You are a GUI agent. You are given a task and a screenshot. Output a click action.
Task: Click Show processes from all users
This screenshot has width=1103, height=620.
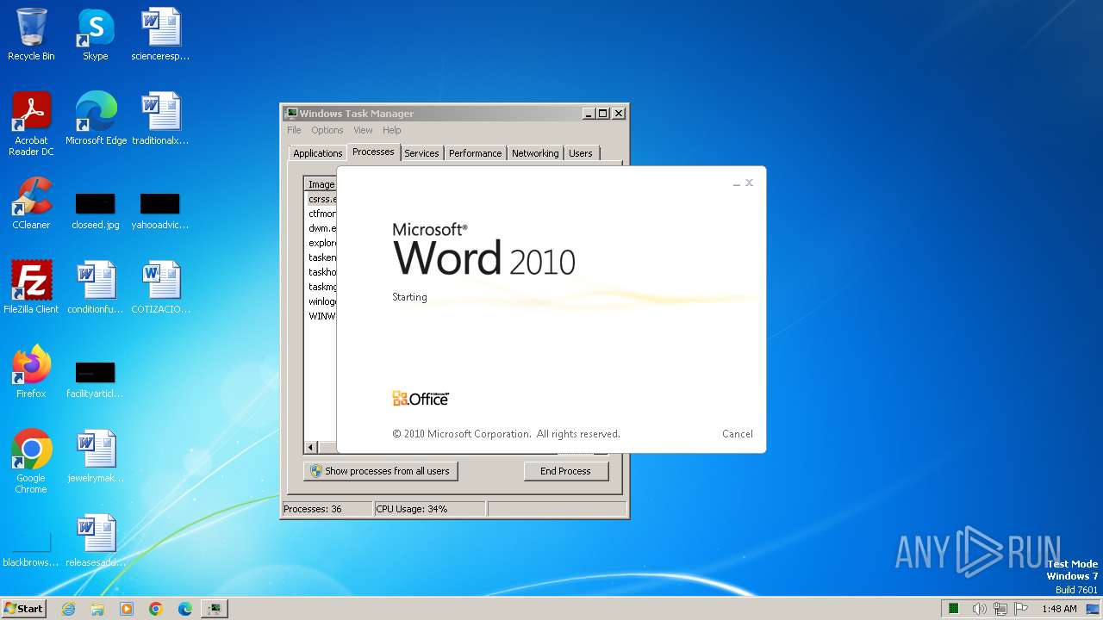point(380,471)
